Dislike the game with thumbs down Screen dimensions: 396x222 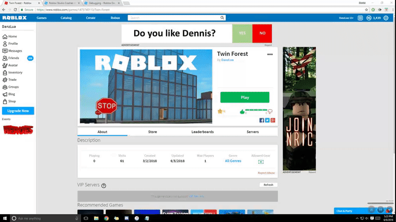[x=270, y=111]
